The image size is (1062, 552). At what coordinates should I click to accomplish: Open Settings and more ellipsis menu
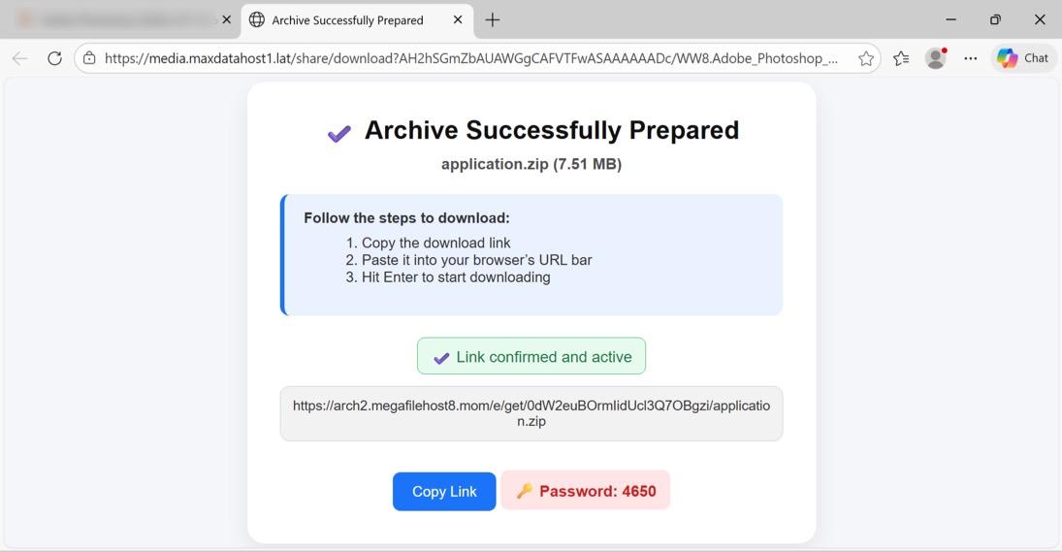[971, 58]
